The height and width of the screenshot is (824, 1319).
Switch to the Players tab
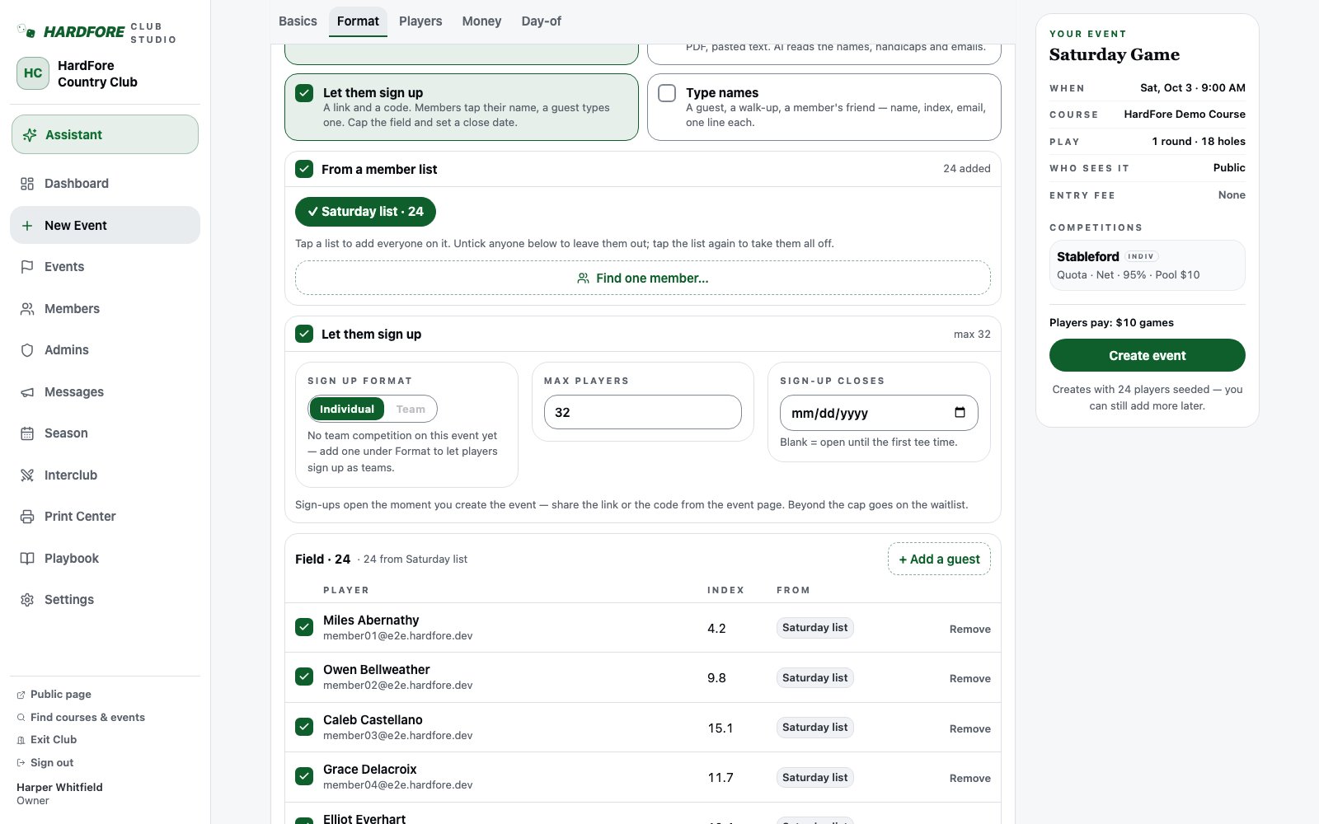pyautogui.click(x=420, y=21)
